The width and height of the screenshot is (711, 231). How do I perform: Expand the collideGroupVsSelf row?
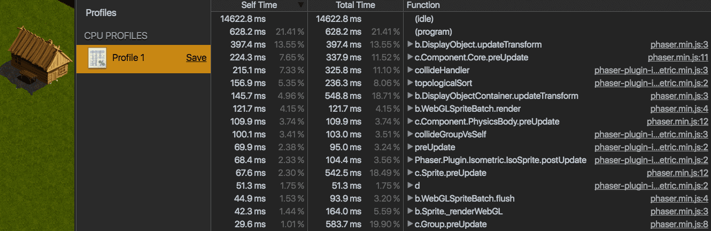tap(410, 134)
